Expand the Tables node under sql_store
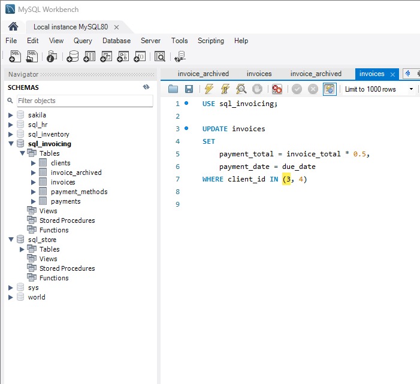420x384 pixels. click(22, 249)
